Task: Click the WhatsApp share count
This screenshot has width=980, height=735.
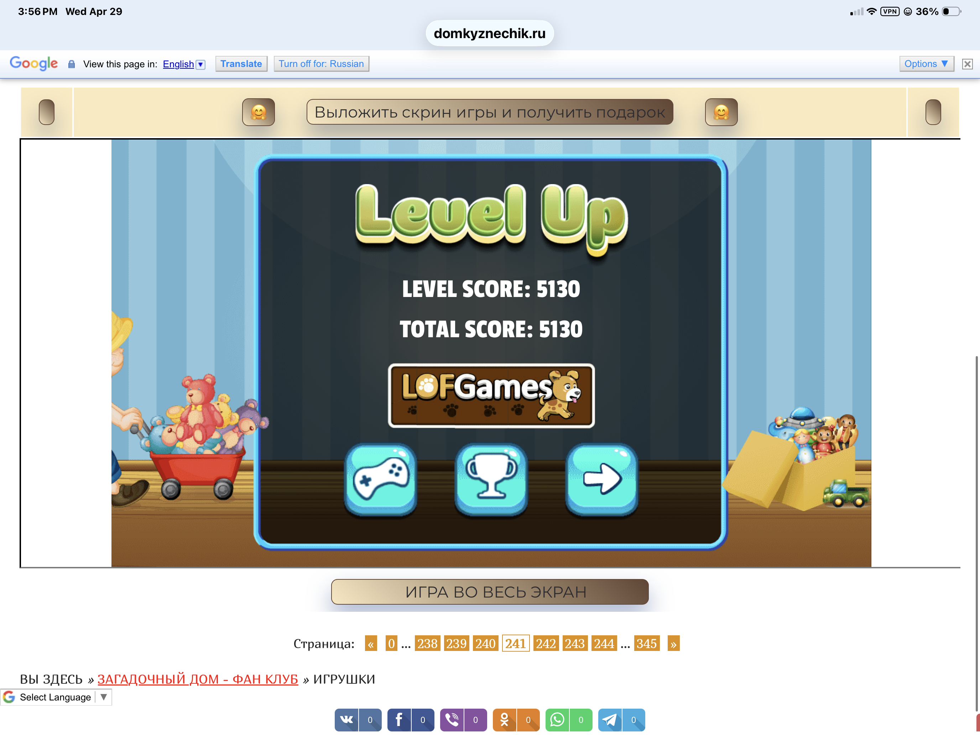Action: coord(581,720)
